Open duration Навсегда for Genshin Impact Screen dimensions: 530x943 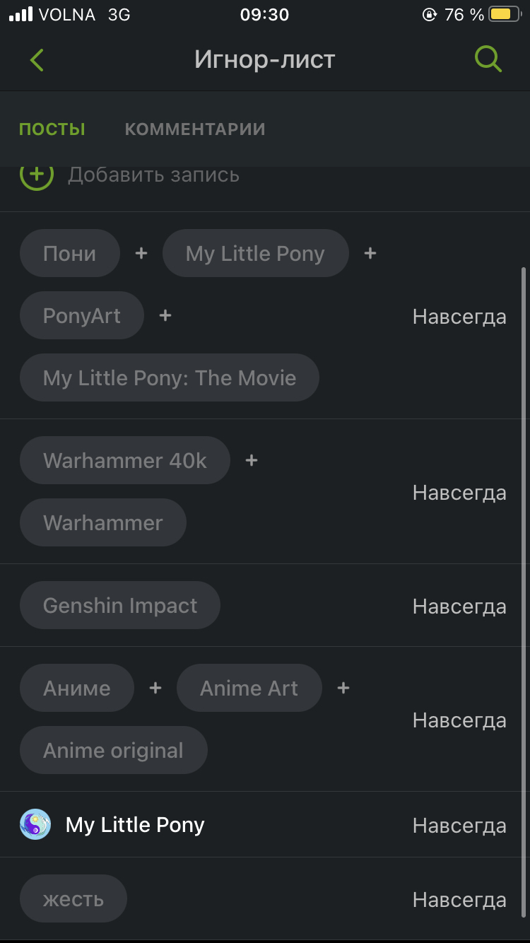(459, 607)
